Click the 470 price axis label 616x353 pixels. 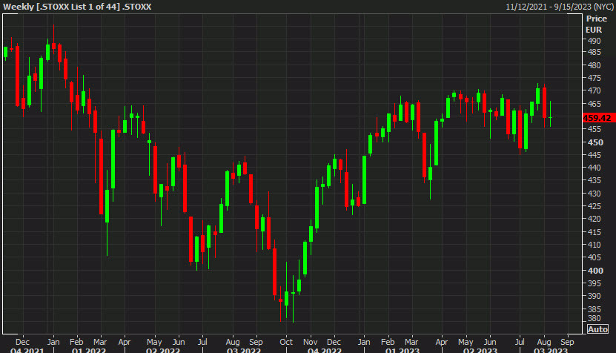click(x=594, y=90)
